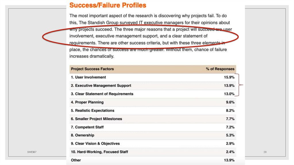The width and height of the screenshot is (294, 165).
Task: Click the slide number 20 in the footer
Action: [265, 152]
